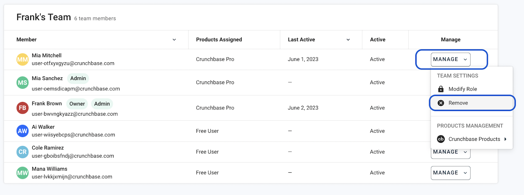The height and width of the screenshot is (195, 524).
Task: Open Mia Mitchell's MANAGE dropdown
Action: click(450, 59)
